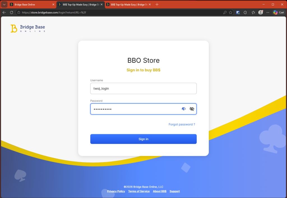
Task: Click the Bridge Base Online logo
Action: (x=28, y=29)
